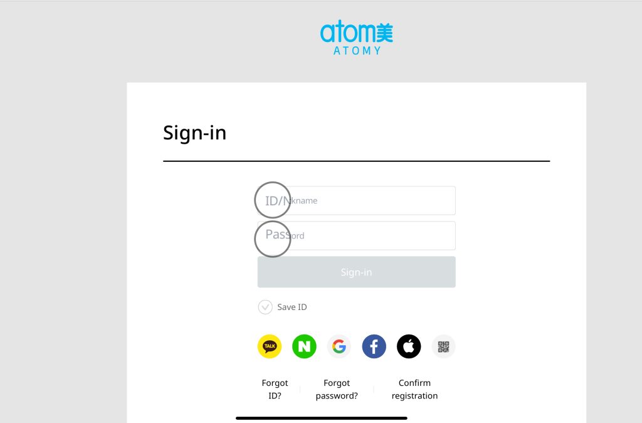
Task: Open the Forgot ID? link
Action: click(x=275, y=389)
